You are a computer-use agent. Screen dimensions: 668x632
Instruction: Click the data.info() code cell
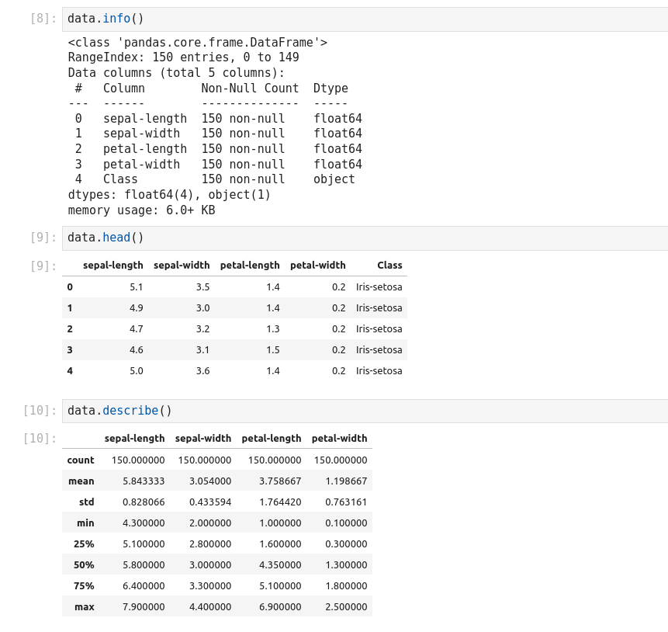pos(365,19)
